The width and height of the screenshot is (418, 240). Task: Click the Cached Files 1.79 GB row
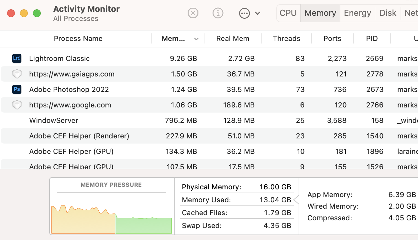pos(236,213)
